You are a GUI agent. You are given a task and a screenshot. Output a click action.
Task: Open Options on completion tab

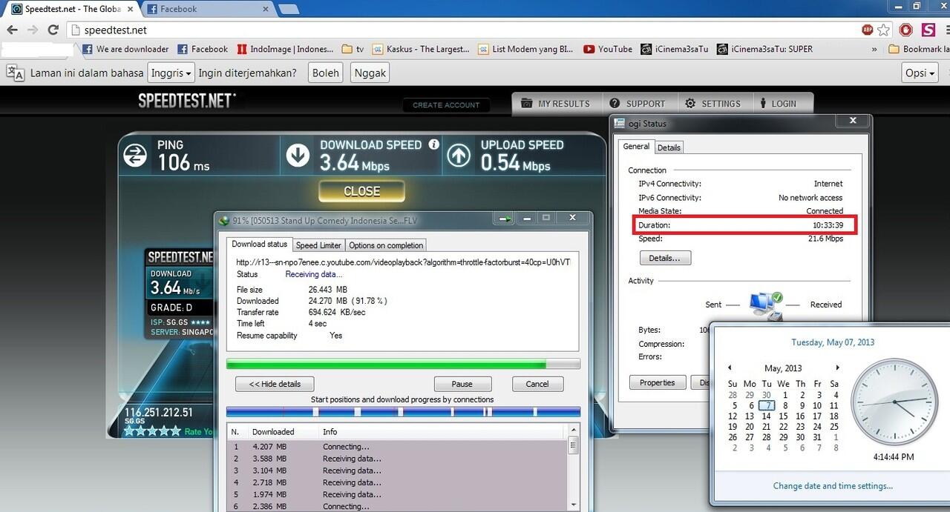tap(386, 245)
